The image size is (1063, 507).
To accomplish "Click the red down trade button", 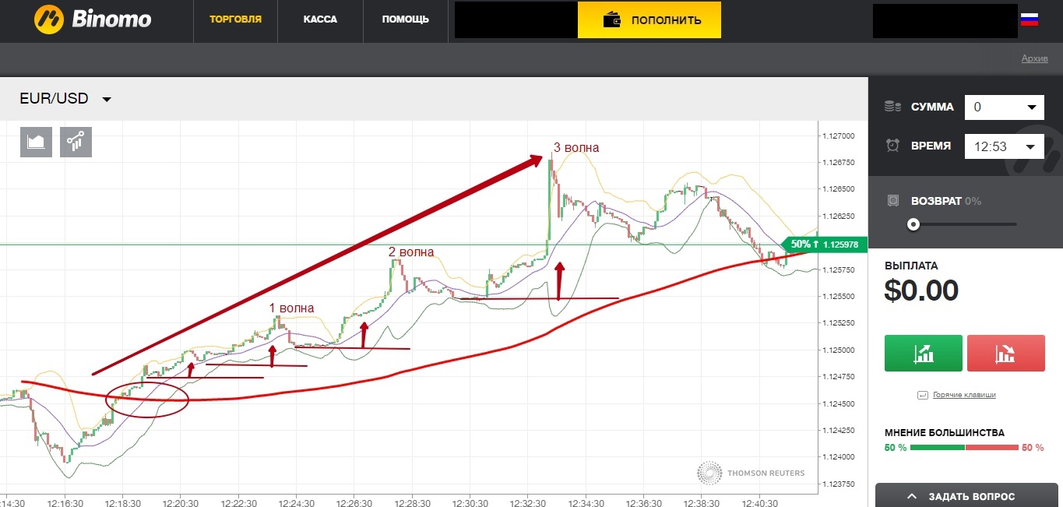I will (1005, 354).
